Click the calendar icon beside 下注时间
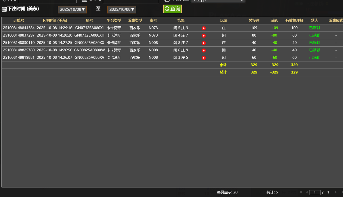This screenshot has width=343, height=197. click(x=4, y=9)
